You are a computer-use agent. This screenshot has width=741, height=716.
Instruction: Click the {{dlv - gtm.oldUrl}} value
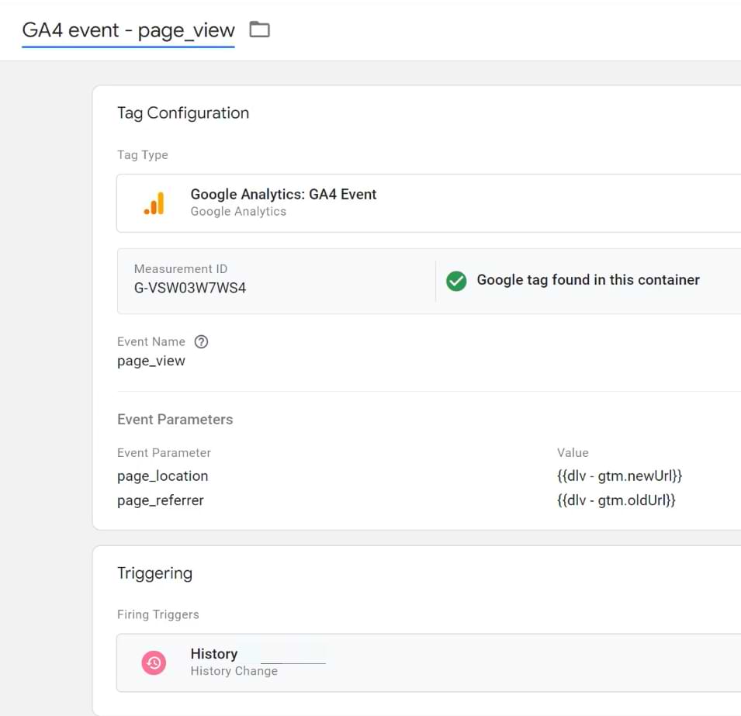coord(616,500)
